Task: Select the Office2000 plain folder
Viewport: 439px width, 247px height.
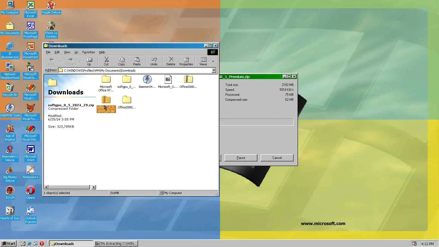Action: click(x=126, y=102)
